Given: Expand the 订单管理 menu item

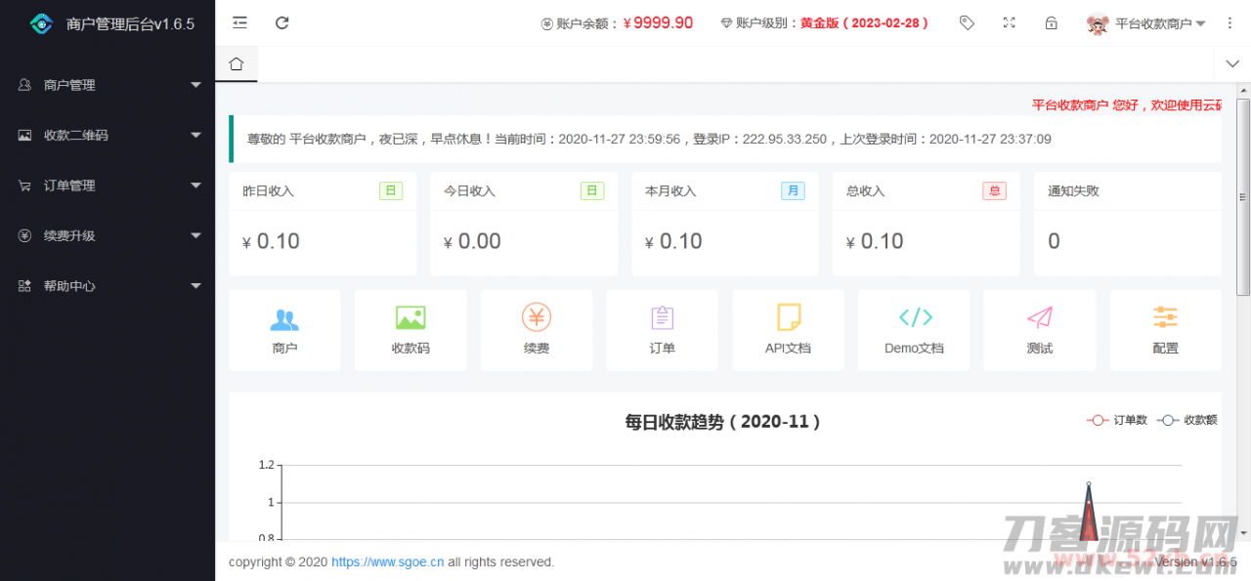Looking at the screenshot, I should tap(108, 186).
